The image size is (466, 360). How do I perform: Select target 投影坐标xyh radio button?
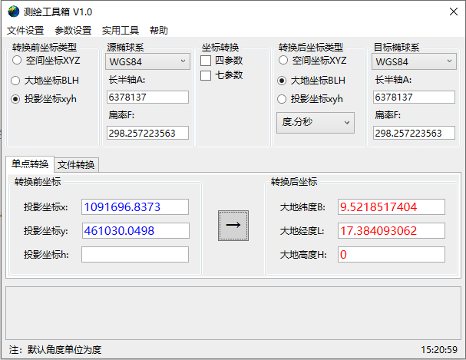pyautogui.click(x=282, y=99)
